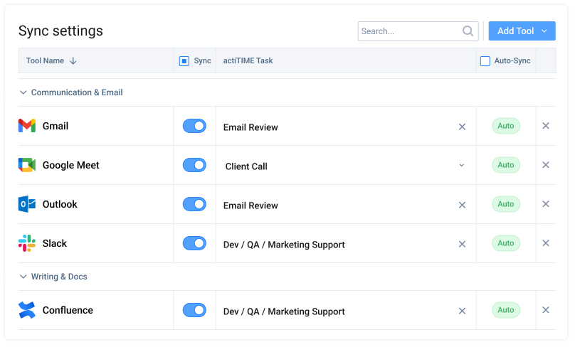
Task: Open the Add Tool dropdown arrow
Action: (544, 31)
